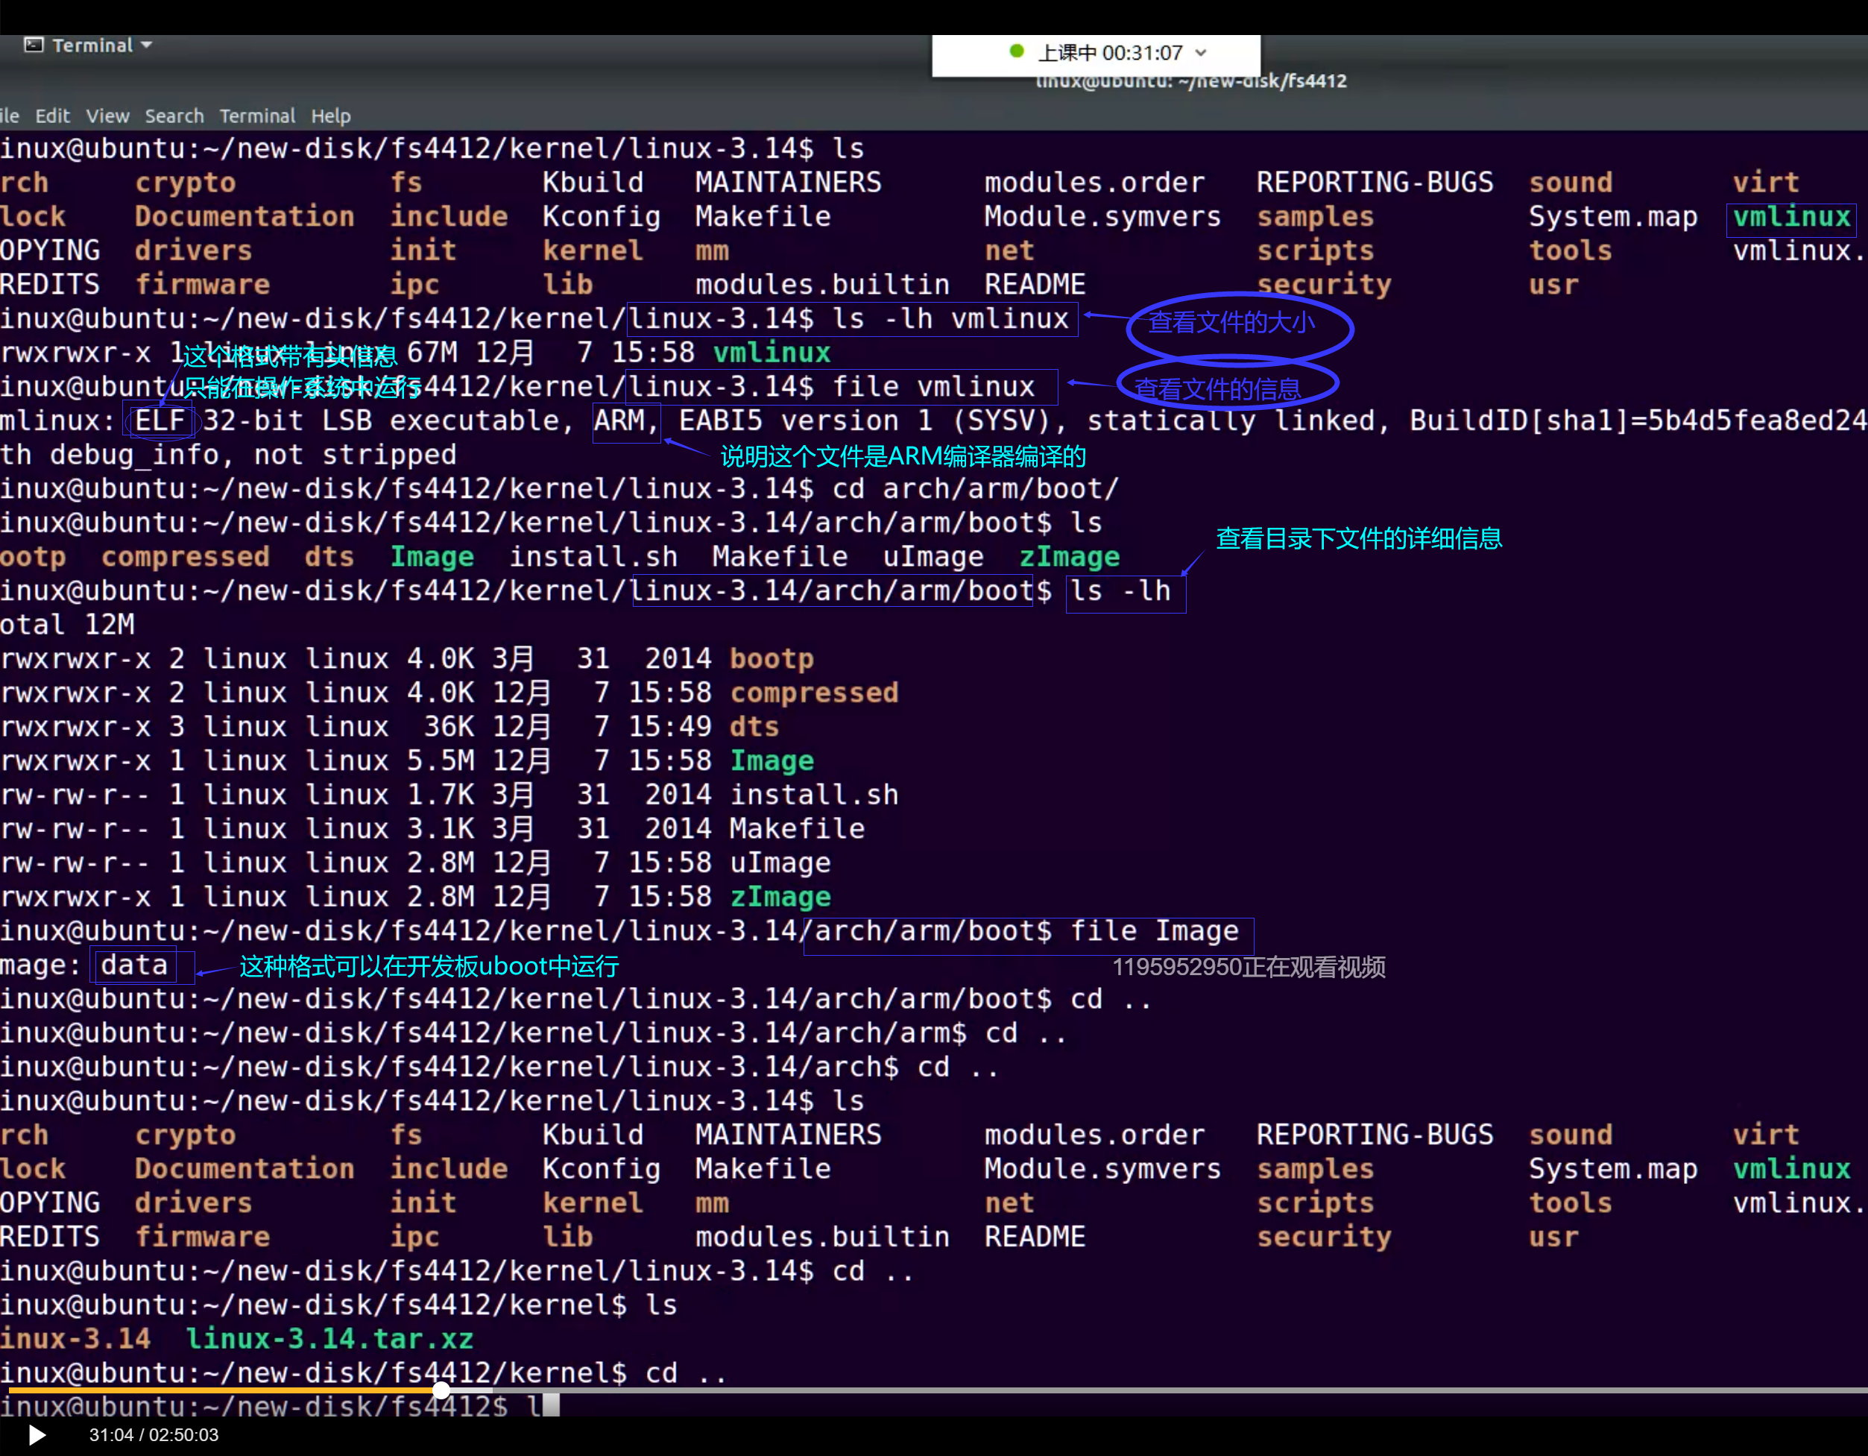This screenshot has height=1456, width=1868.
Task: Click the 上课中 00:31:07 status label
Action: tap(1109, 53)
